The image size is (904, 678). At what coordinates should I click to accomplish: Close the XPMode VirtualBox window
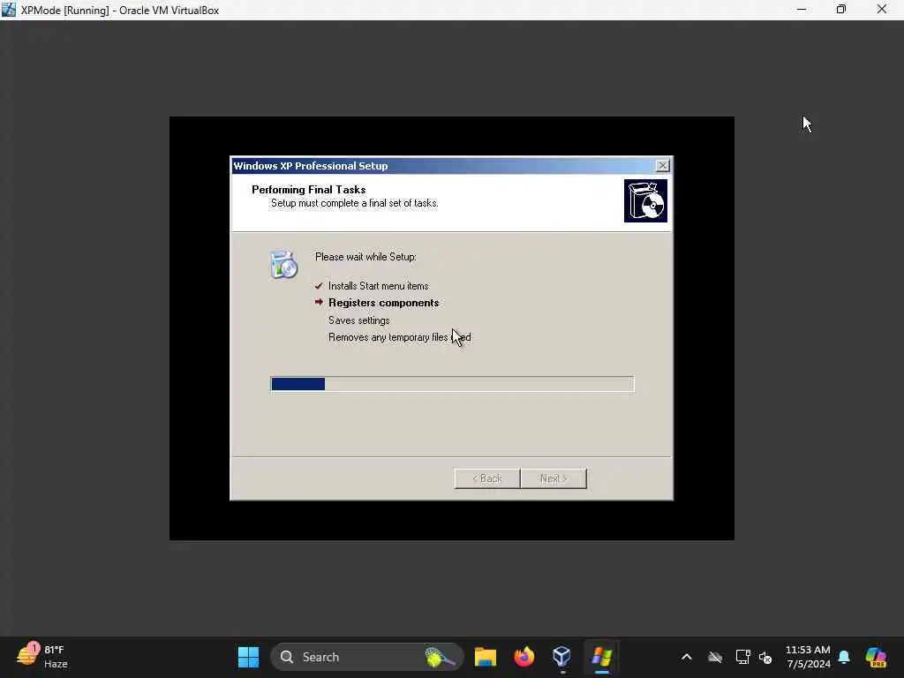(x=882, y=10)
